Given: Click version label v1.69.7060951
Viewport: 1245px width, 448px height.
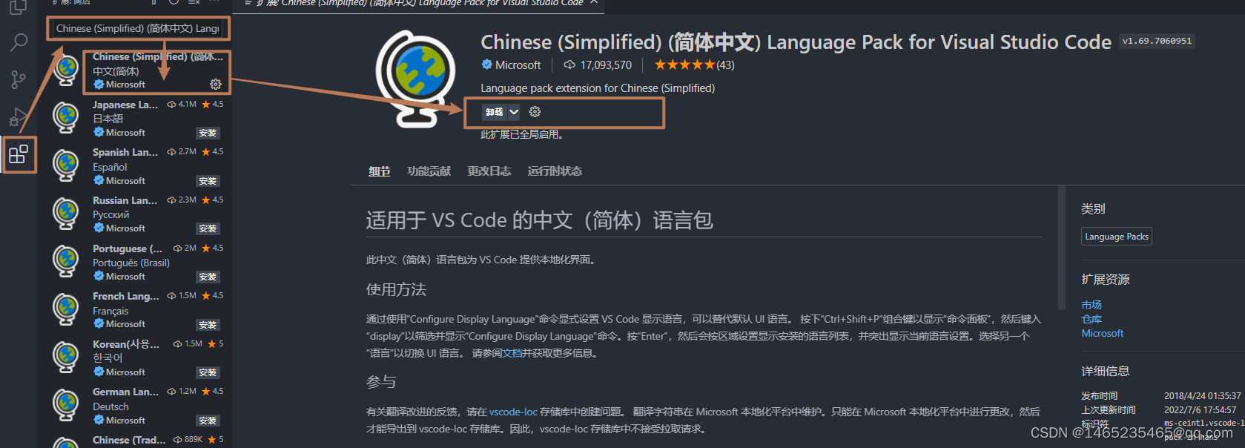Looking at the screenshot, I should point(1157,42).
